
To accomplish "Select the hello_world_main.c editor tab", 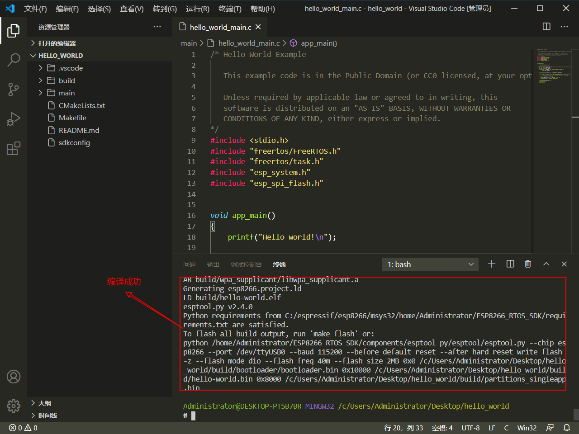I will 220,27.
